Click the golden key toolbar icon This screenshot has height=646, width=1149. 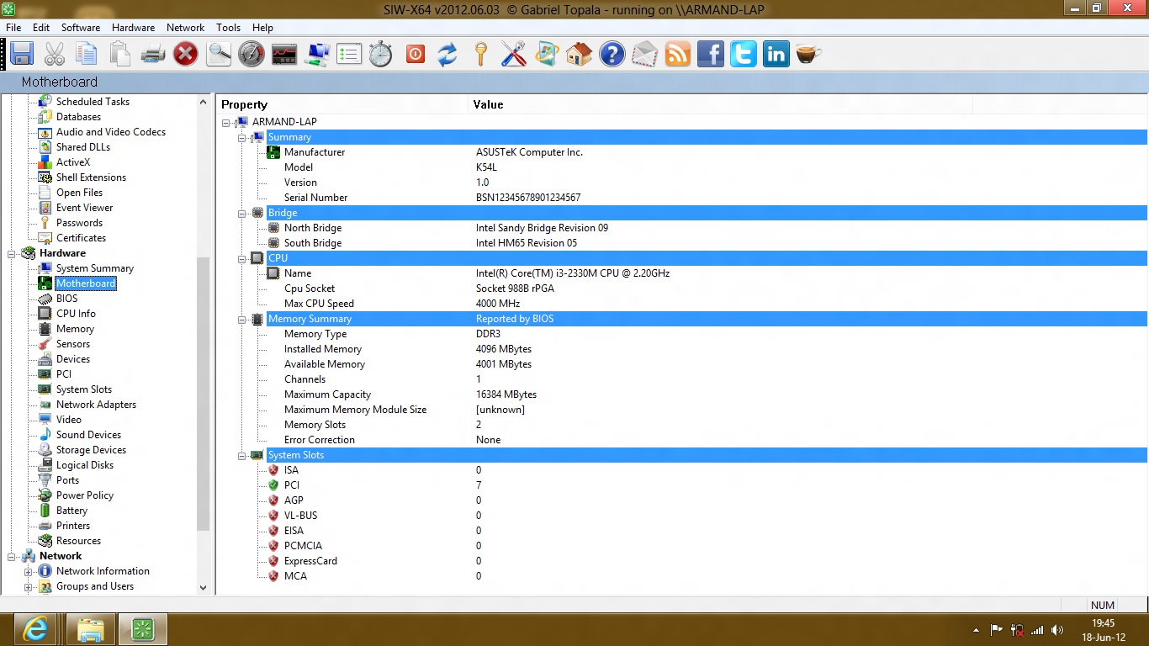click(x=480, y=55)
